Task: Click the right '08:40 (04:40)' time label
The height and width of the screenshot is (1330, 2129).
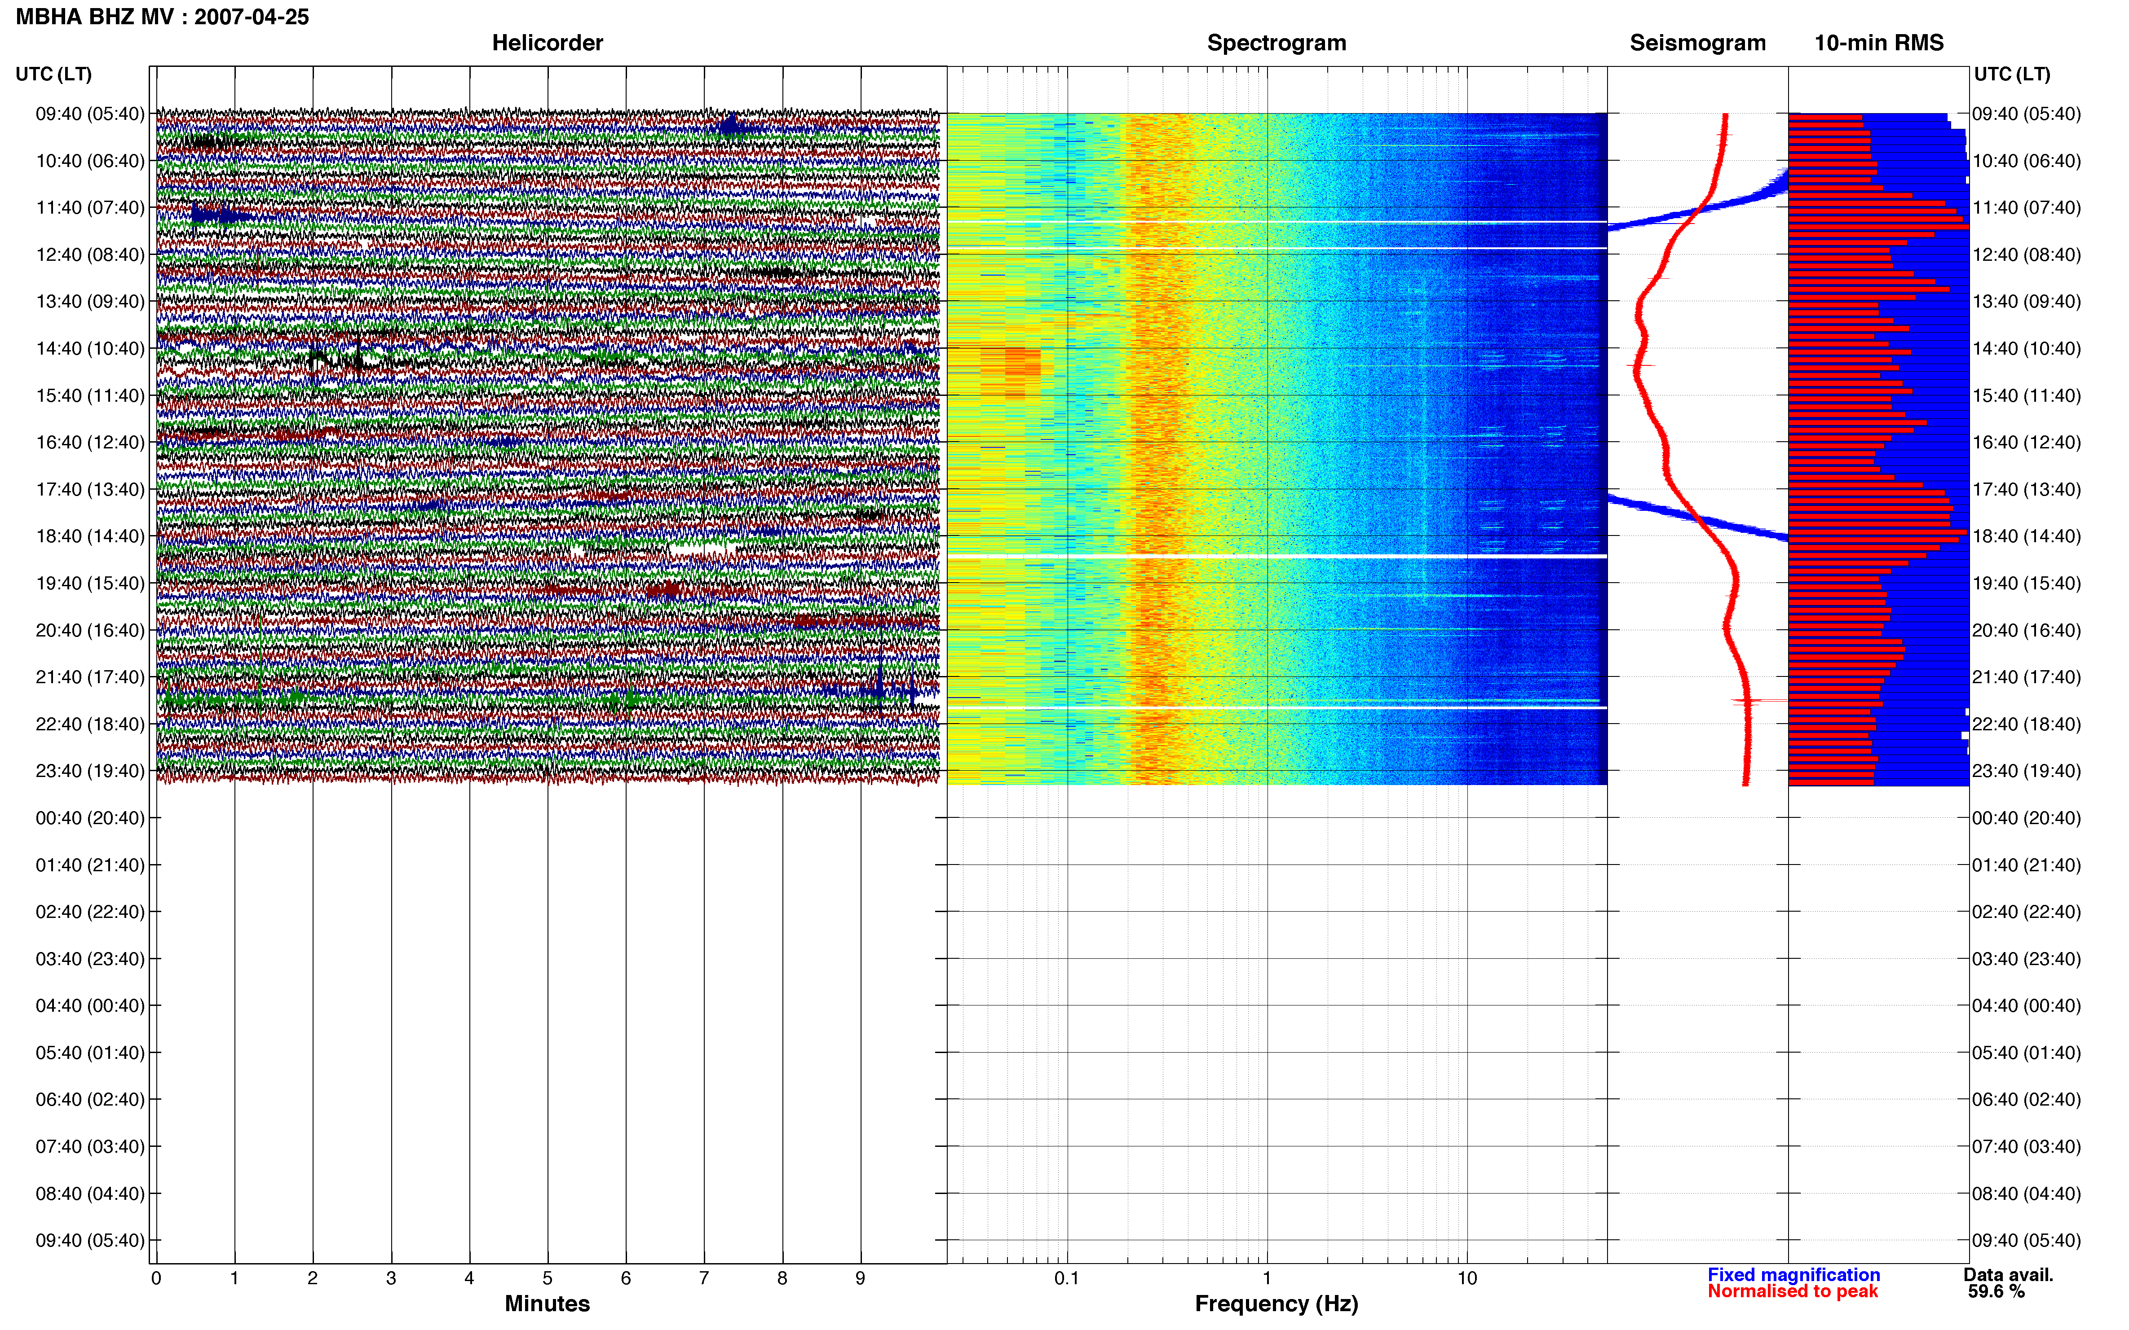Action: pyautogui.click(x=2027, y=1194)
